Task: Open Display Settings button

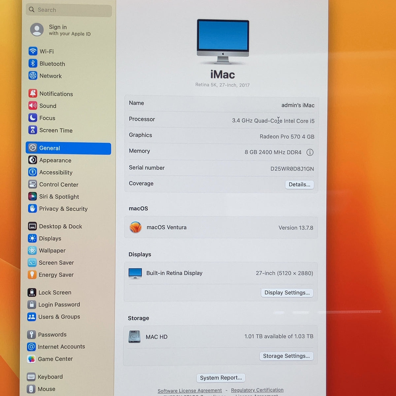Action: [287, 293]
